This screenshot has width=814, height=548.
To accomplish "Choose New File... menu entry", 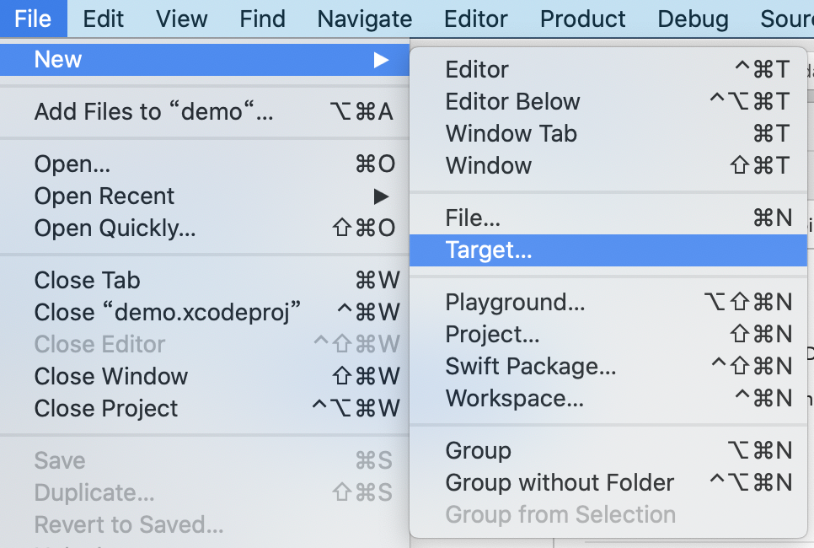I will pyautogui.click(x=608, y=218).
